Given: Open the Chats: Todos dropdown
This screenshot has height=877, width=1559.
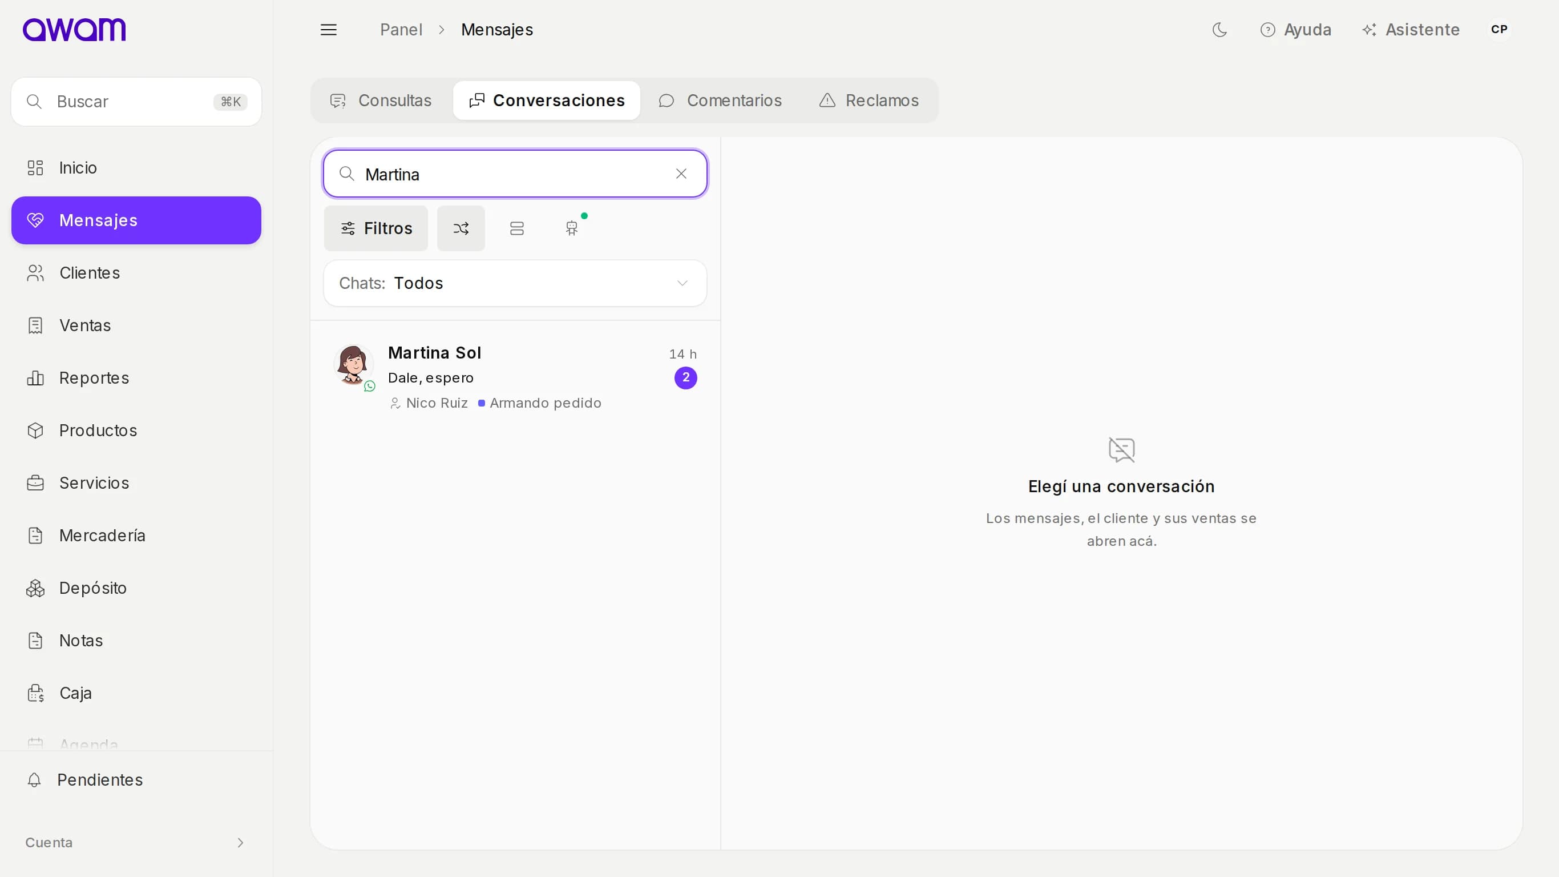Looking at the screenshot, I should [x=515, y=283].
